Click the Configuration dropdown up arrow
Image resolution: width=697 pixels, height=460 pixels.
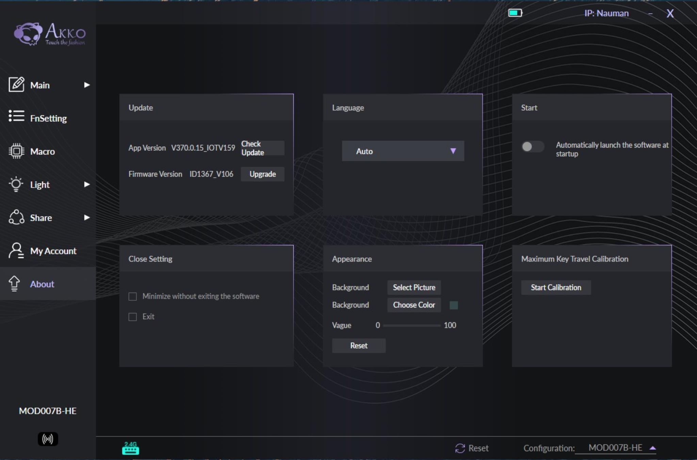pyautogui.click(x=652, y=448)
